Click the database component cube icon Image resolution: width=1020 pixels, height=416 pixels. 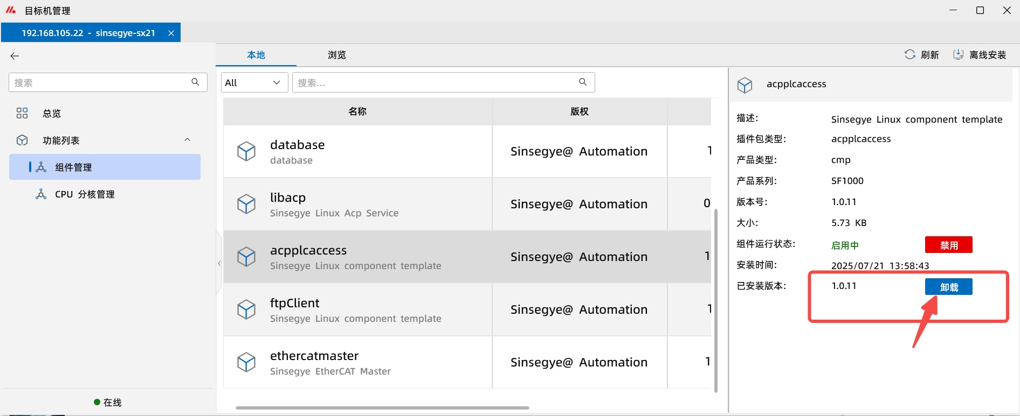click(246, 151)
